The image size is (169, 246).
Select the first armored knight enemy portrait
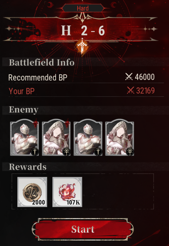coord(25,137)
